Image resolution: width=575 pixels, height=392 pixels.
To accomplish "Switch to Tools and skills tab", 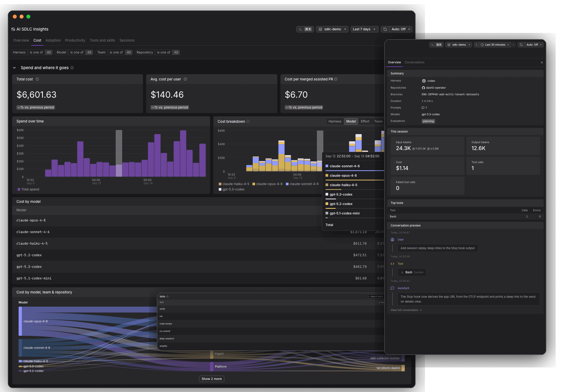I will 102,41.
